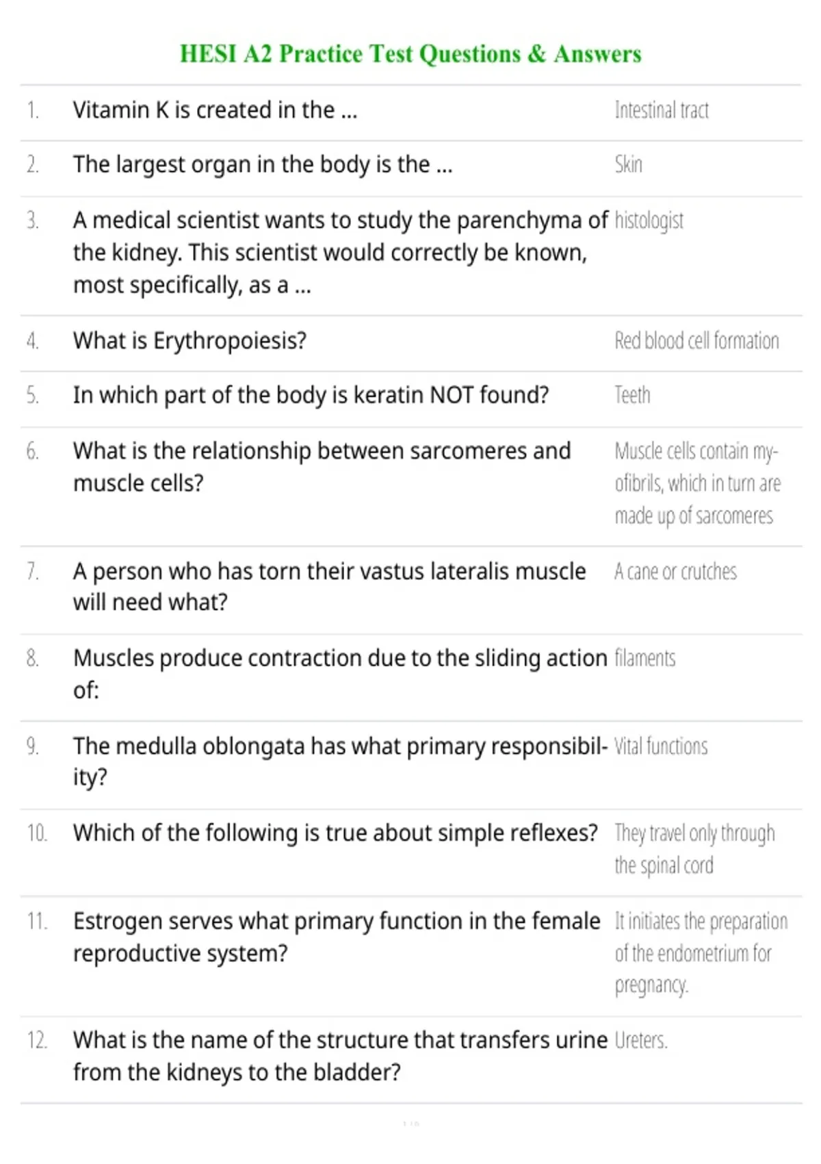Select the answer "A cane or crutches"

coord(675,571)
